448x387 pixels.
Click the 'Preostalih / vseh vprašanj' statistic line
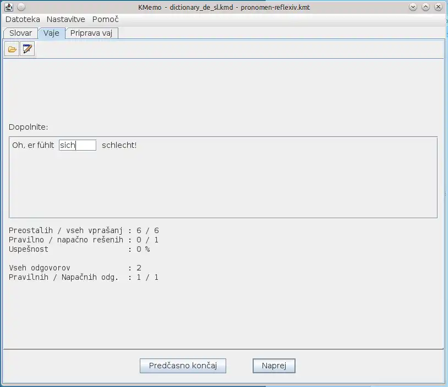pos(84,230)
